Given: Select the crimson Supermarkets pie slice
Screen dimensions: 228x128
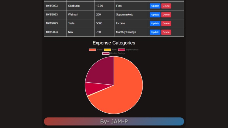Looking at the screenshot, I should tap(93, 89).
